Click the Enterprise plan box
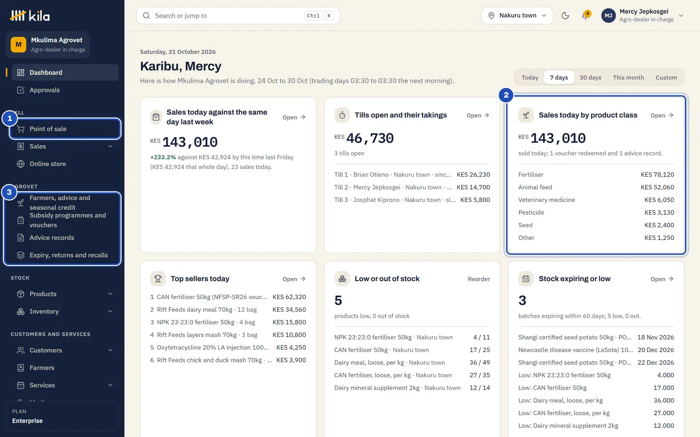The width and height of the screenshot is (700, 437). pyautogui.click(x=62, y=416)
